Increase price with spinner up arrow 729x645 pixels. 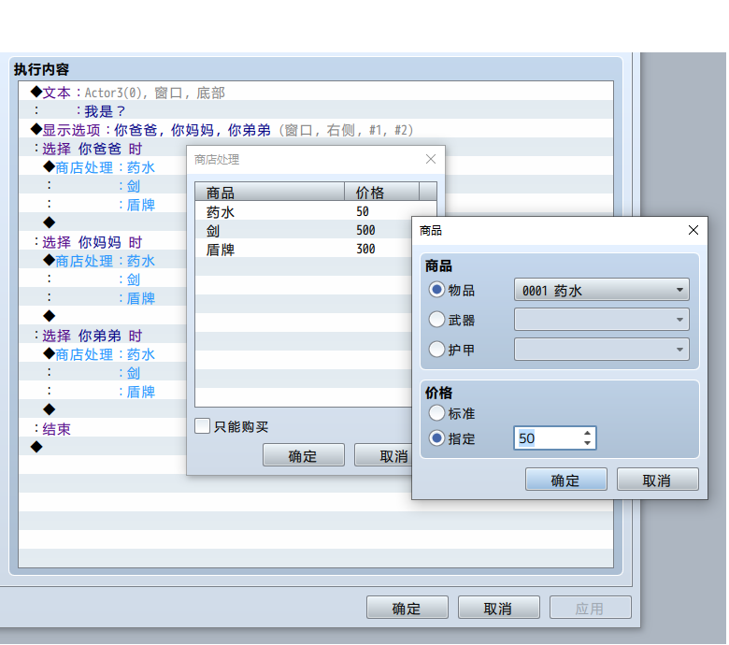(x=587, y=433)
